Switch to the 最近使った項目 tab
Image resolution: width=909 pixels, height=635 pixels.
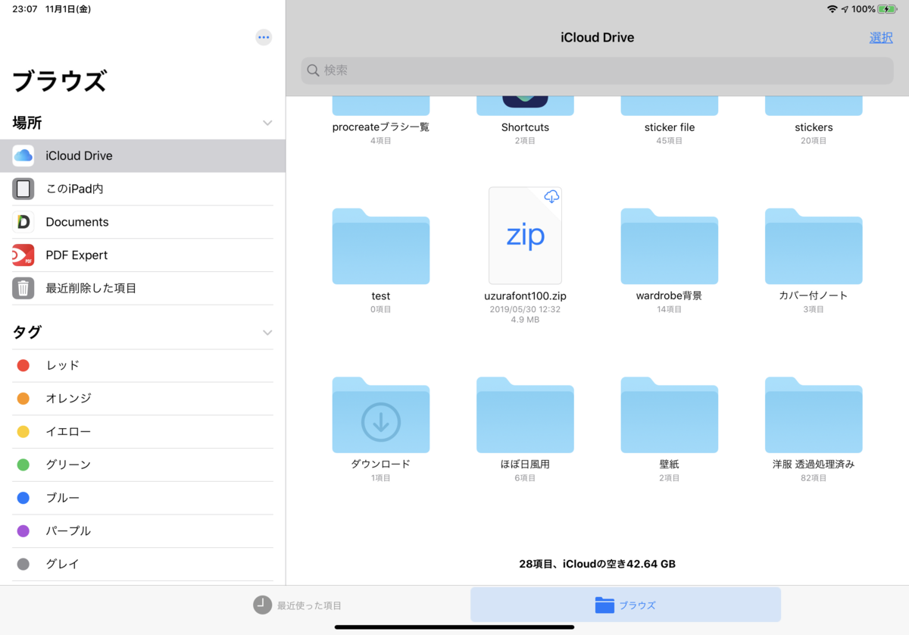(x=298, y=605)
